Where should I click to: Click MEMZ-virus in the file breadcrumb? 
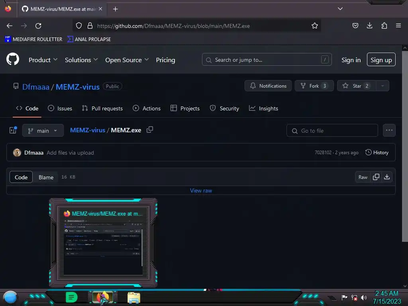[88, 130]
